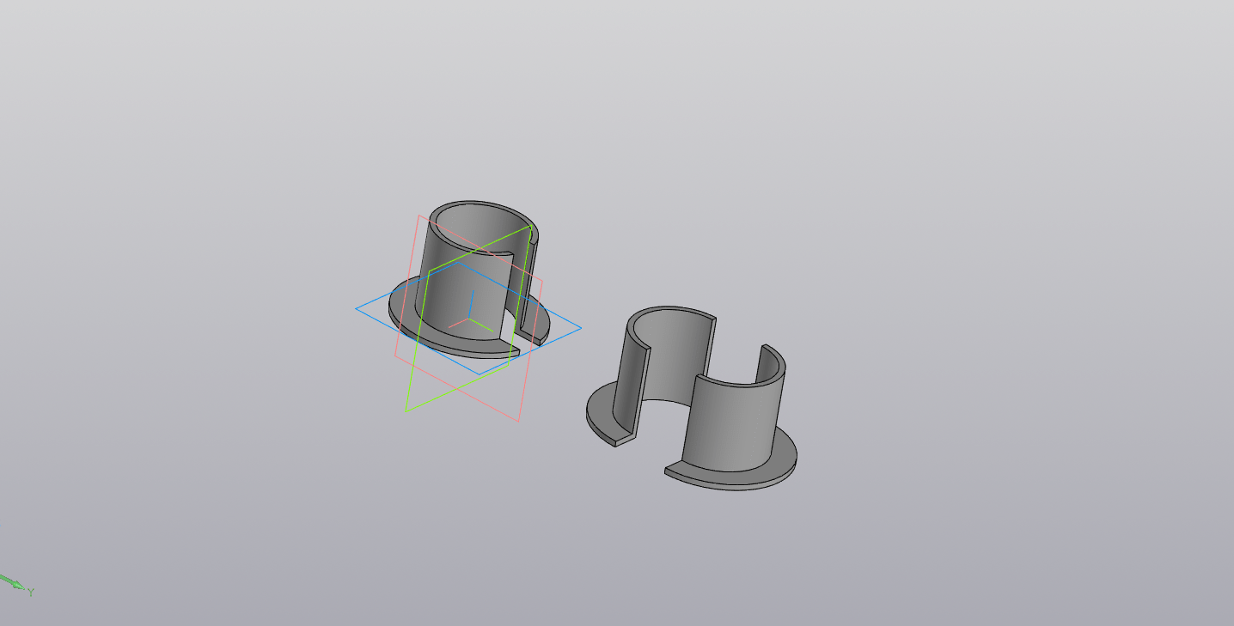
Task: Select the flange of the split left half
Action: [x=602, y=412]
